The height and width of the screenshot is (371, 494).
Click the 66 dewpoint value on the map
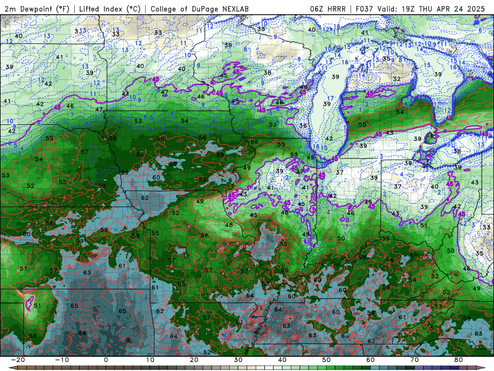click(82, 333)
